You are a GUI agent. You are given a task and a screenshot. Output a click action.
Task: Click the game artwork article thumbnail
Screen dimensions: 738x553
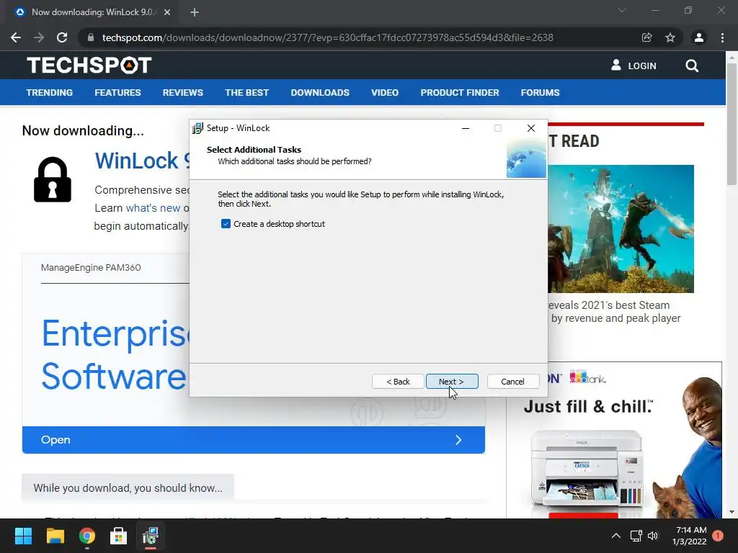(x=621, y=228)
